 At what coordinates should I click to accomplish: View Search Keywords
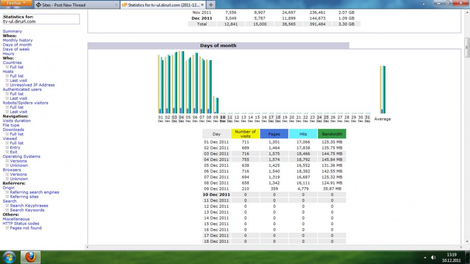click(27, 211)
